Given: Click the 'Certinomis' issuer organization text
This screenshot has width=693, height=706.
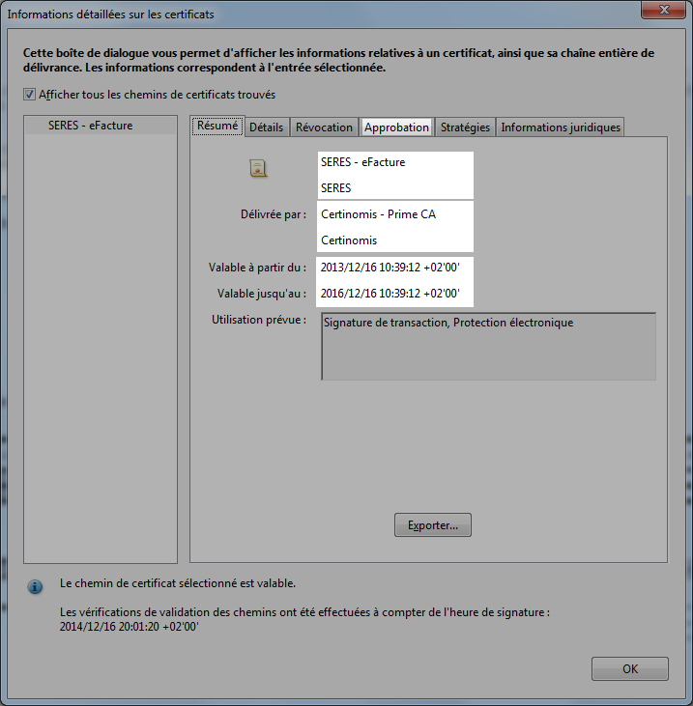Looking at the screenshot, I should 349,240.
